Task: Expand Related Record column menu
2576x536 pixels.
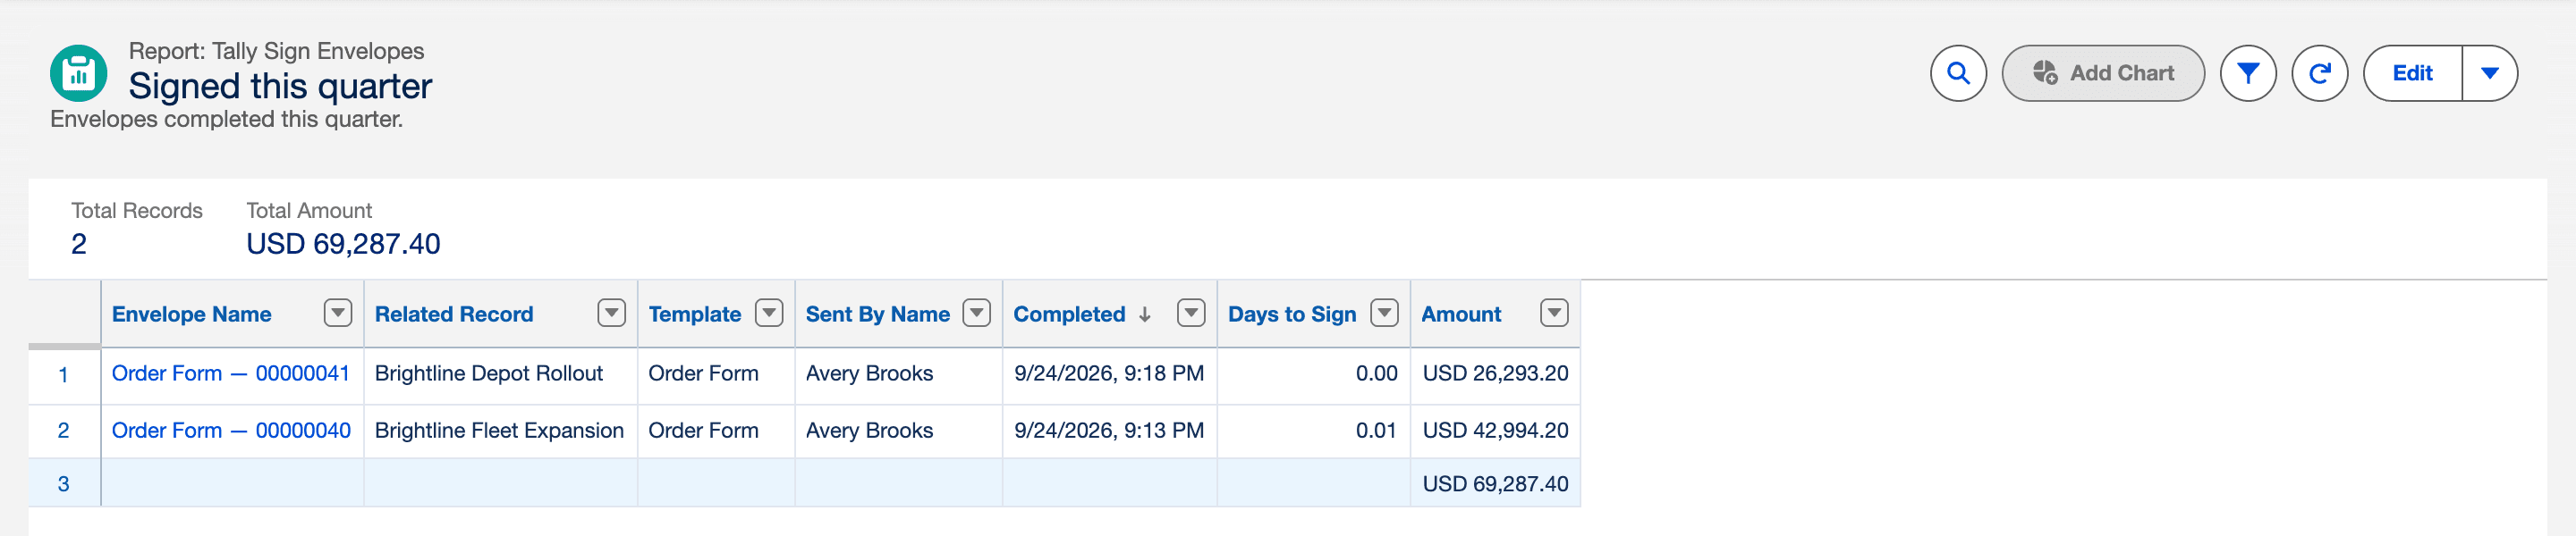Action: click(611, 314)
